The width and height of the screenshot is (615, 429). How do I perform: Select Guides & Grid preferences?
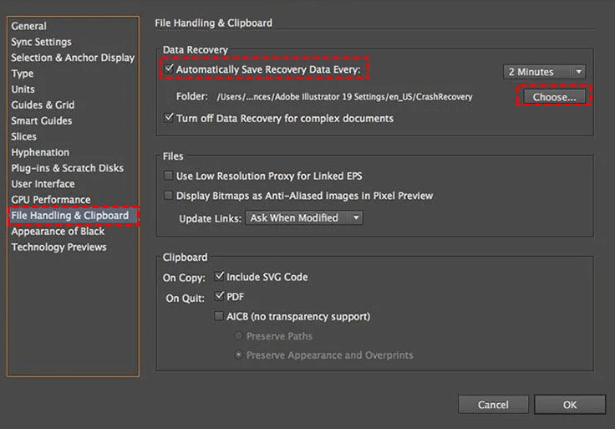click(43, 105)
